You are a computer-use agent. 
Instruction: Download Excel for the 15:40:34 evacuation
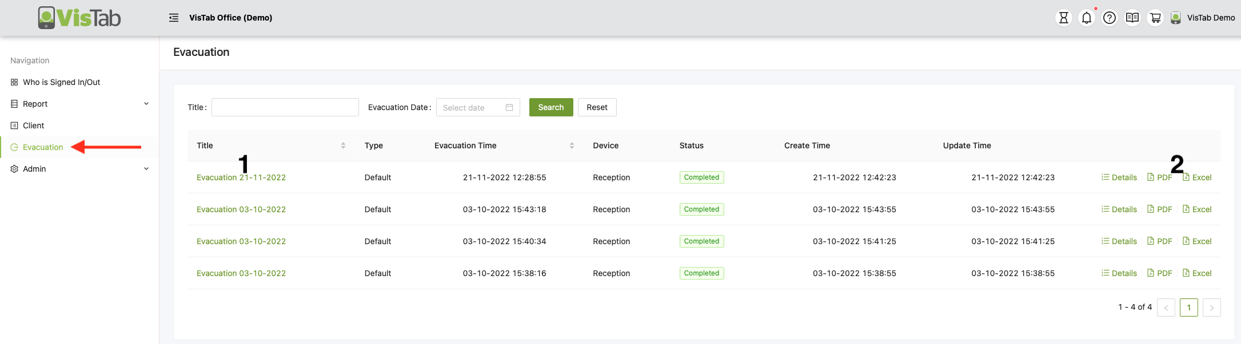coord(1197,241)
